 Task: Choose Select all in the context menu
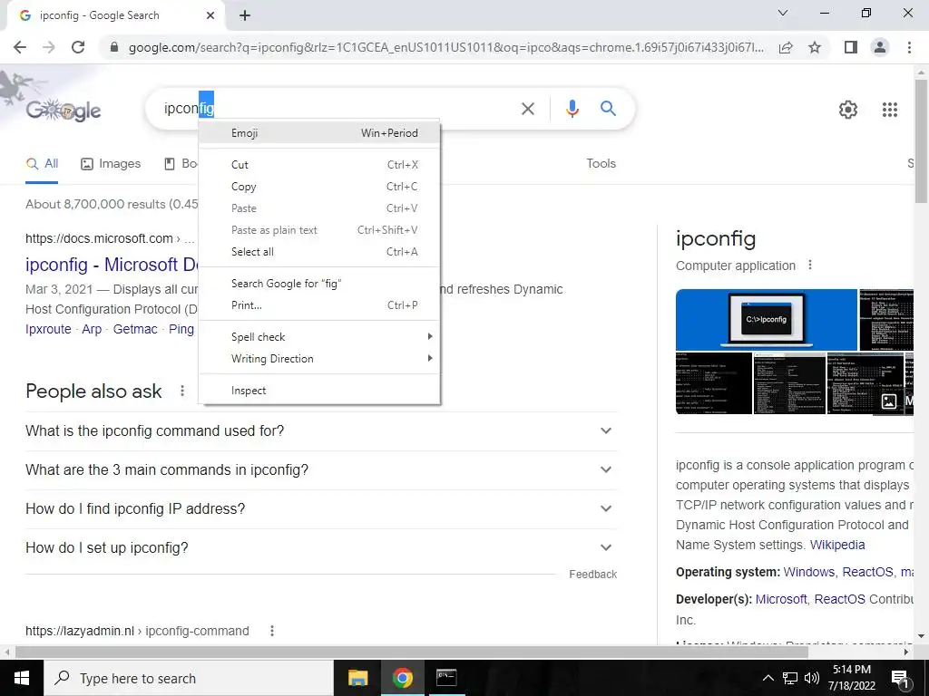(319, 252)
